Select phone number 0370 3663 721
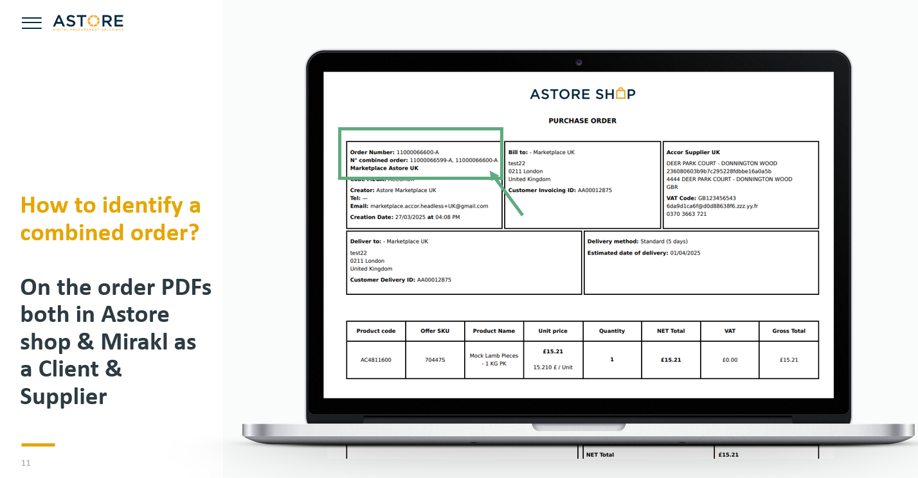 click(x=687, y=214)
